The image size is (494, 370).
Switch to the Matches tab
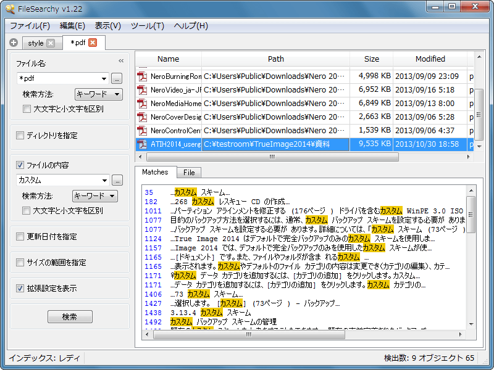click(156, 172)
